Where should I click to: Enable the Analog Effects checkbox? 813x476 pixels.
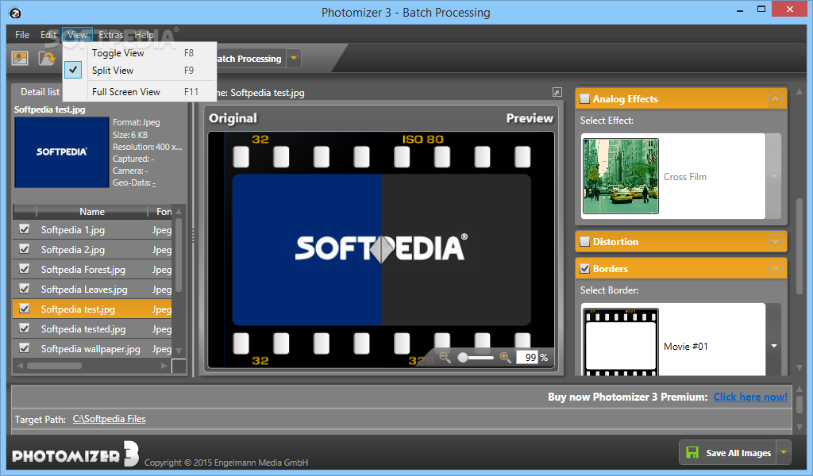tap(585, 99)
